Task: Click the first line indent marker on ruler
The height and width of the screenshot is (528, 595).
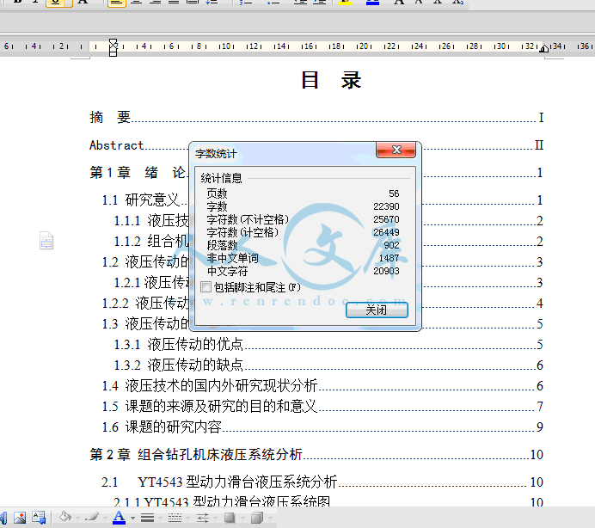Action: 113,42
